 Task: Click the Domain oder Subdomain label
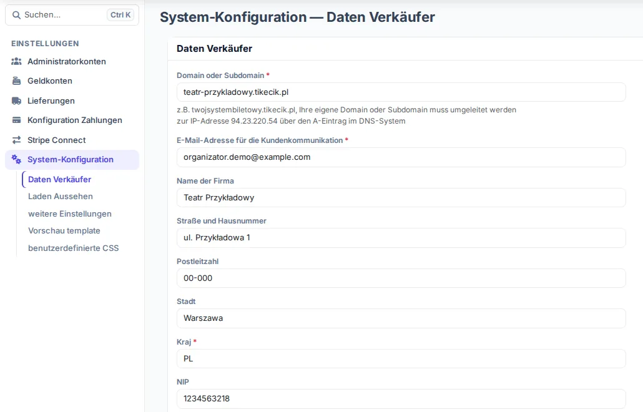pyautogui.click(x=220, y=76)
